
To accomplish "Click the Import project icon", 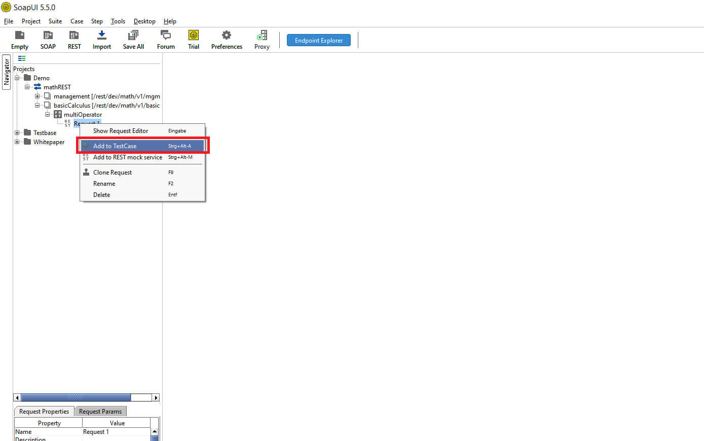I will [x=101, y=35].
